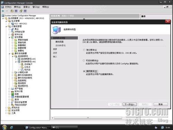Click the 启动映像包(x86) icon

(19, 62)
